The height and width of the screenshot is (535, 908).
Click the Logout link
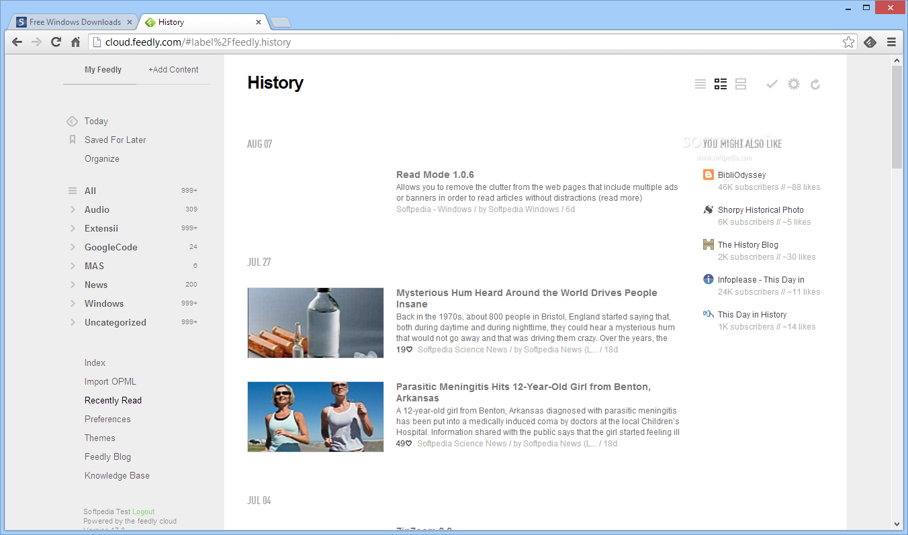[143, 512]
